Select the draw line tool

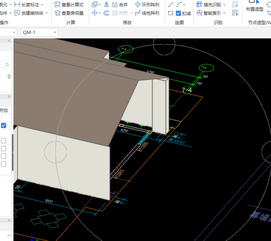pyautogui.click(x=171, y=5)
